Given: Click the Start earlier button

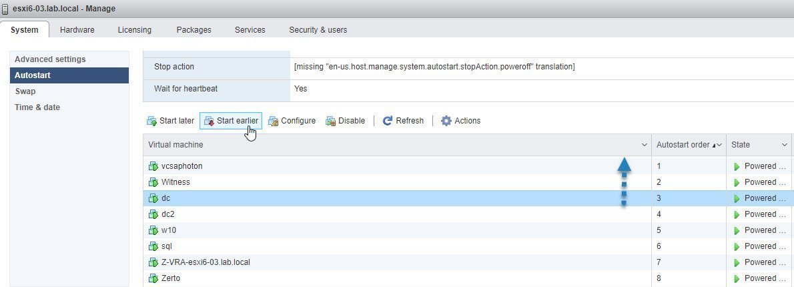Looking at the screenshot, I should (231, 121).
